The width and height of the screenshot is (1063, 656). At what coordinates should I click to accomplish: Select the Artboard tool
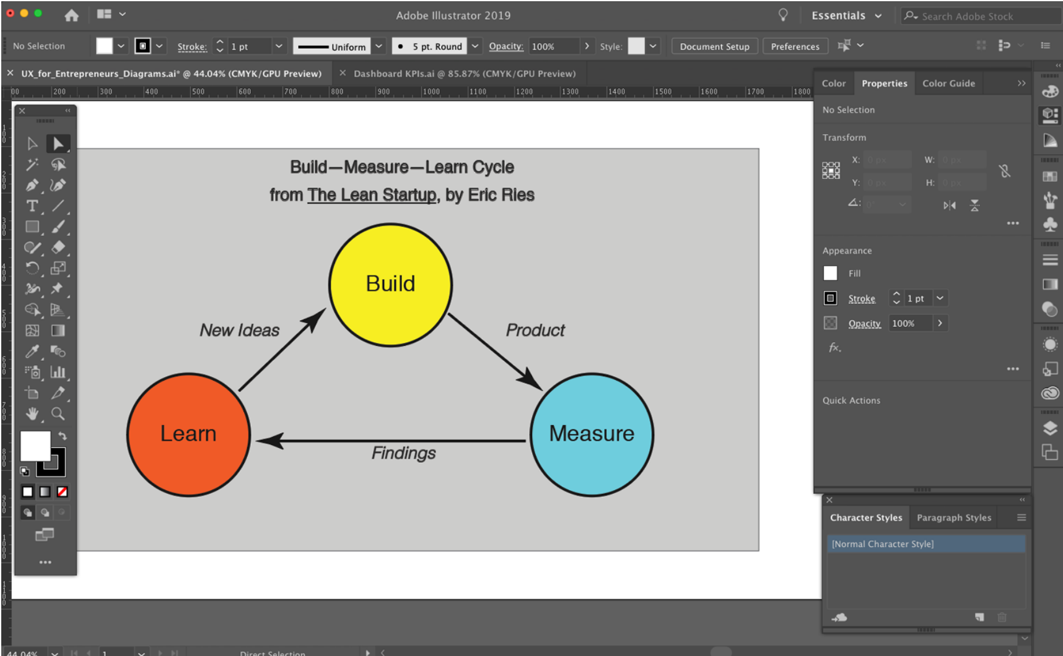32,393
